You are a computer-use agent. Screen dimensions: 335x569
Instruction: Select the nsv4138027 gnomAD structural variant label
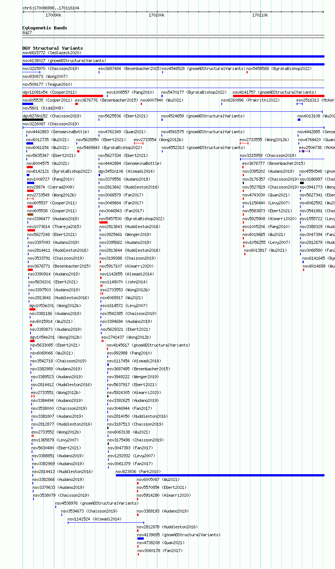[x=64, y=61]
